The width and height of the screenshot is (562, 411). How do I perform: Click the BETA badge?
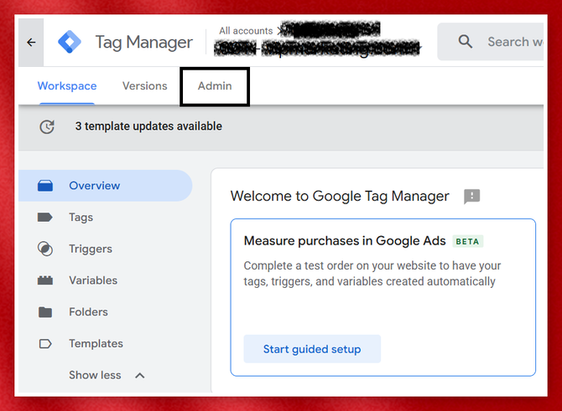(x=468, y=241)
